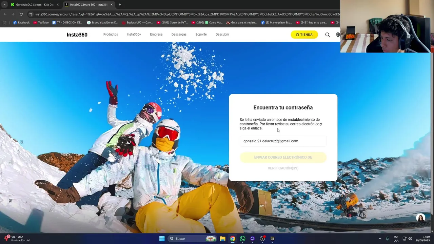This screenshot has height=244, width=434.
Task: Click the email input field
Action: point(283,141)
